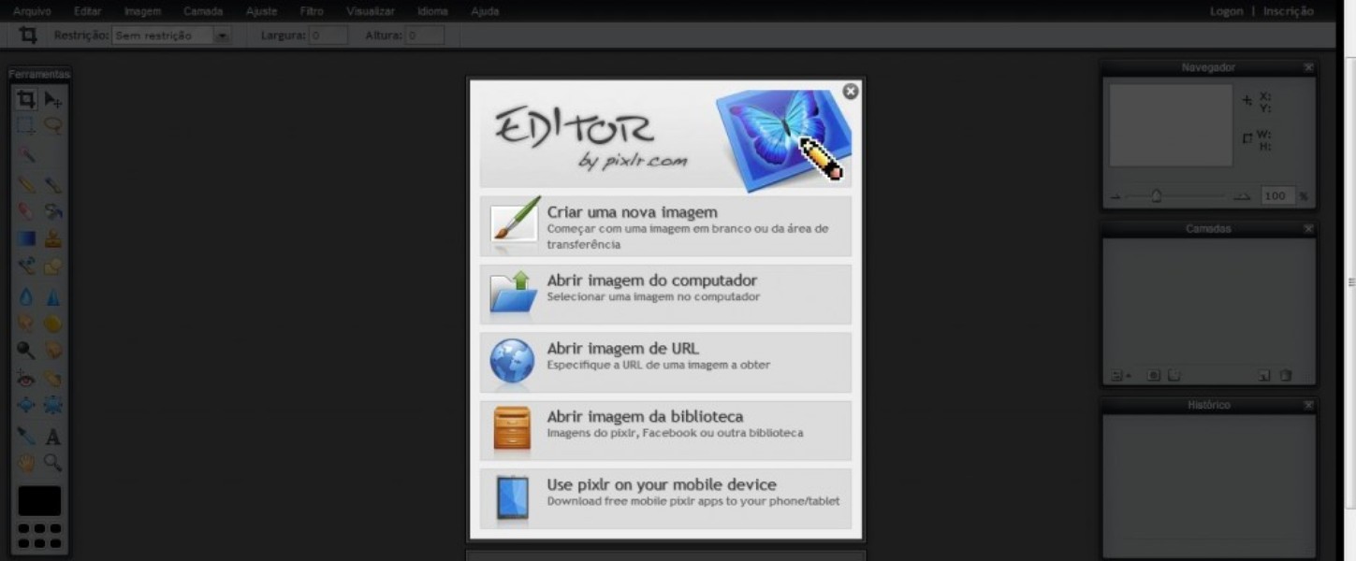Select the Move tool
This screenshot has width=1356, height=561.
53,100
